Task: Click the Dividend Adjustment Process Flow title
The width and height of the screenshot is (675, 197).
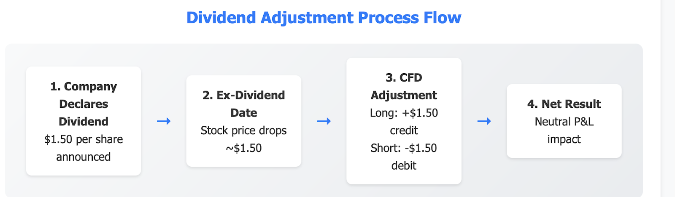Action: 324,18
